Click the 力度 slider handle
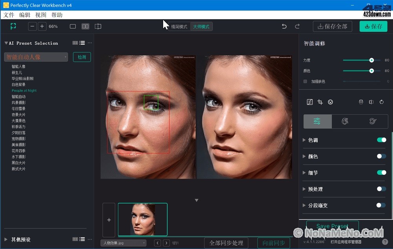The height and width of the screenshot is (249, 393). point(371,60)
